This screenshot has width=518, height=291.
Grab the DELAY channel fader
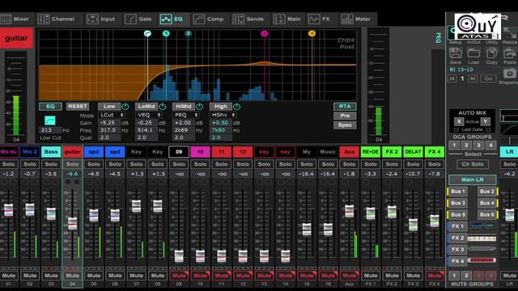coord(414,225)
